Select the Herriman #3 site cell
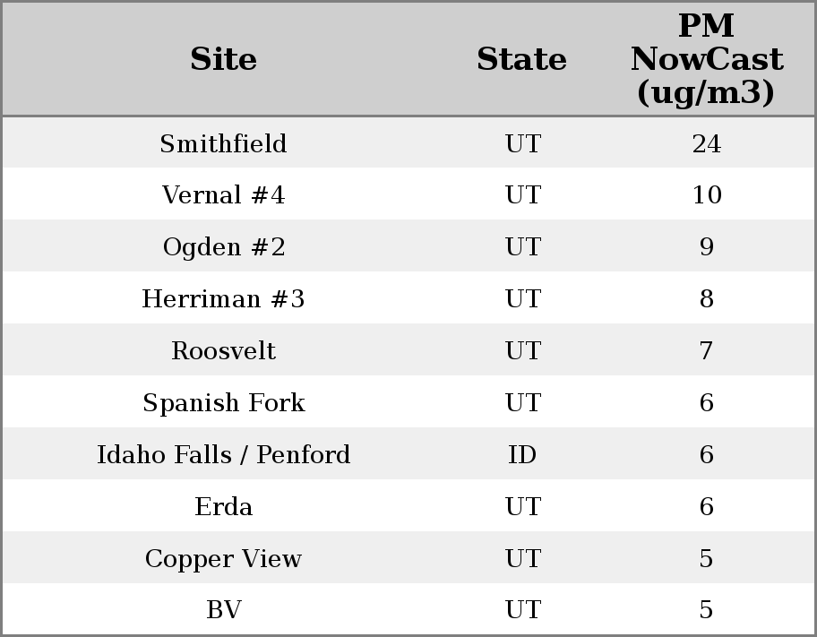This screenshot has width=817, height=637. tap(223, 299)
